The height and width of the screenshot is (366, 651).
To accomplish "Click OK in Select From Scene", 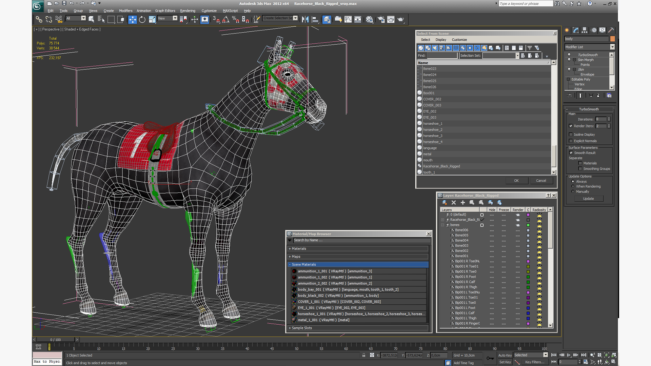I will [516, 181].
